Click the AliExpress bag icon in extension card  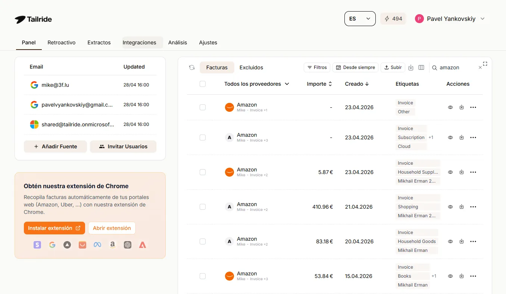pos(82,245)
